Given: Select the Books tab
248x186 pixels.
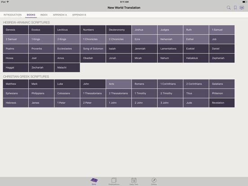Looking at the screenshot, I should pyautogui.click(x=31, y=15).
